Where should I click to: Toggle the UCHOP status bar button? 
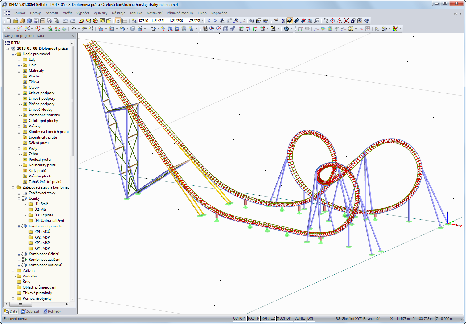239,318
